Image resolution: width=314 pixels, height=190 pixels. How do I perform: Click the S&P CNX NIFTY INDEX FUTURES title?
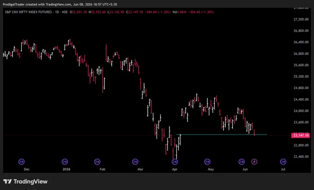tap(28, 12)
